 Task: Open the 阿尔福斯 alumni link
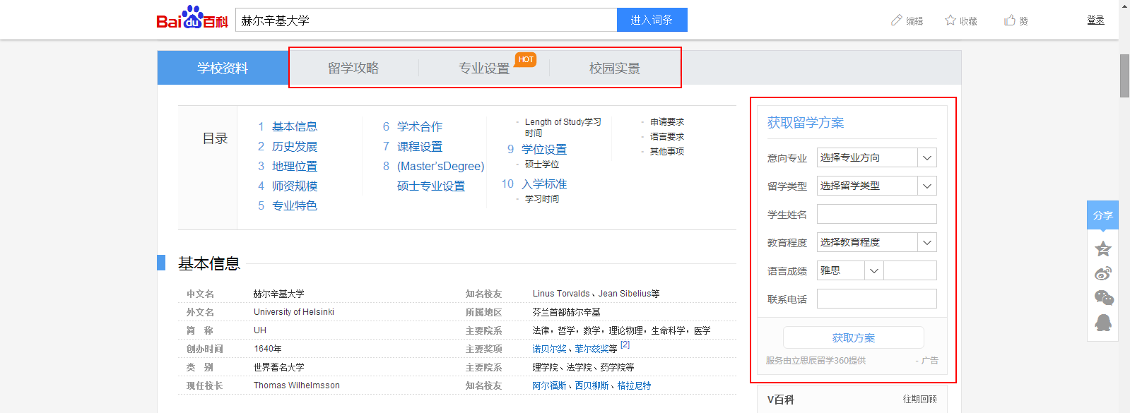(x=549, y=385)
